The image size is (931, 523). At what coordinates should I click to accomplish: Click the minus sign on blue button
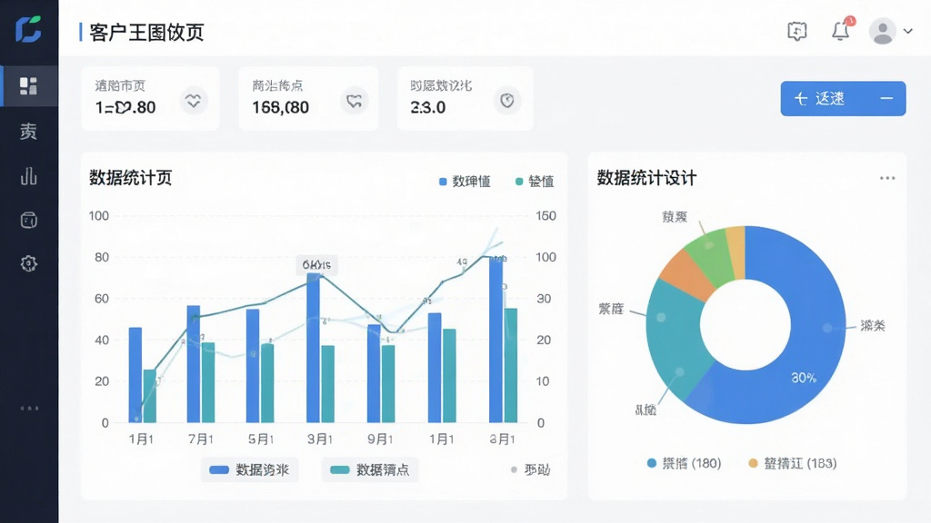click(x=886, y=98)
